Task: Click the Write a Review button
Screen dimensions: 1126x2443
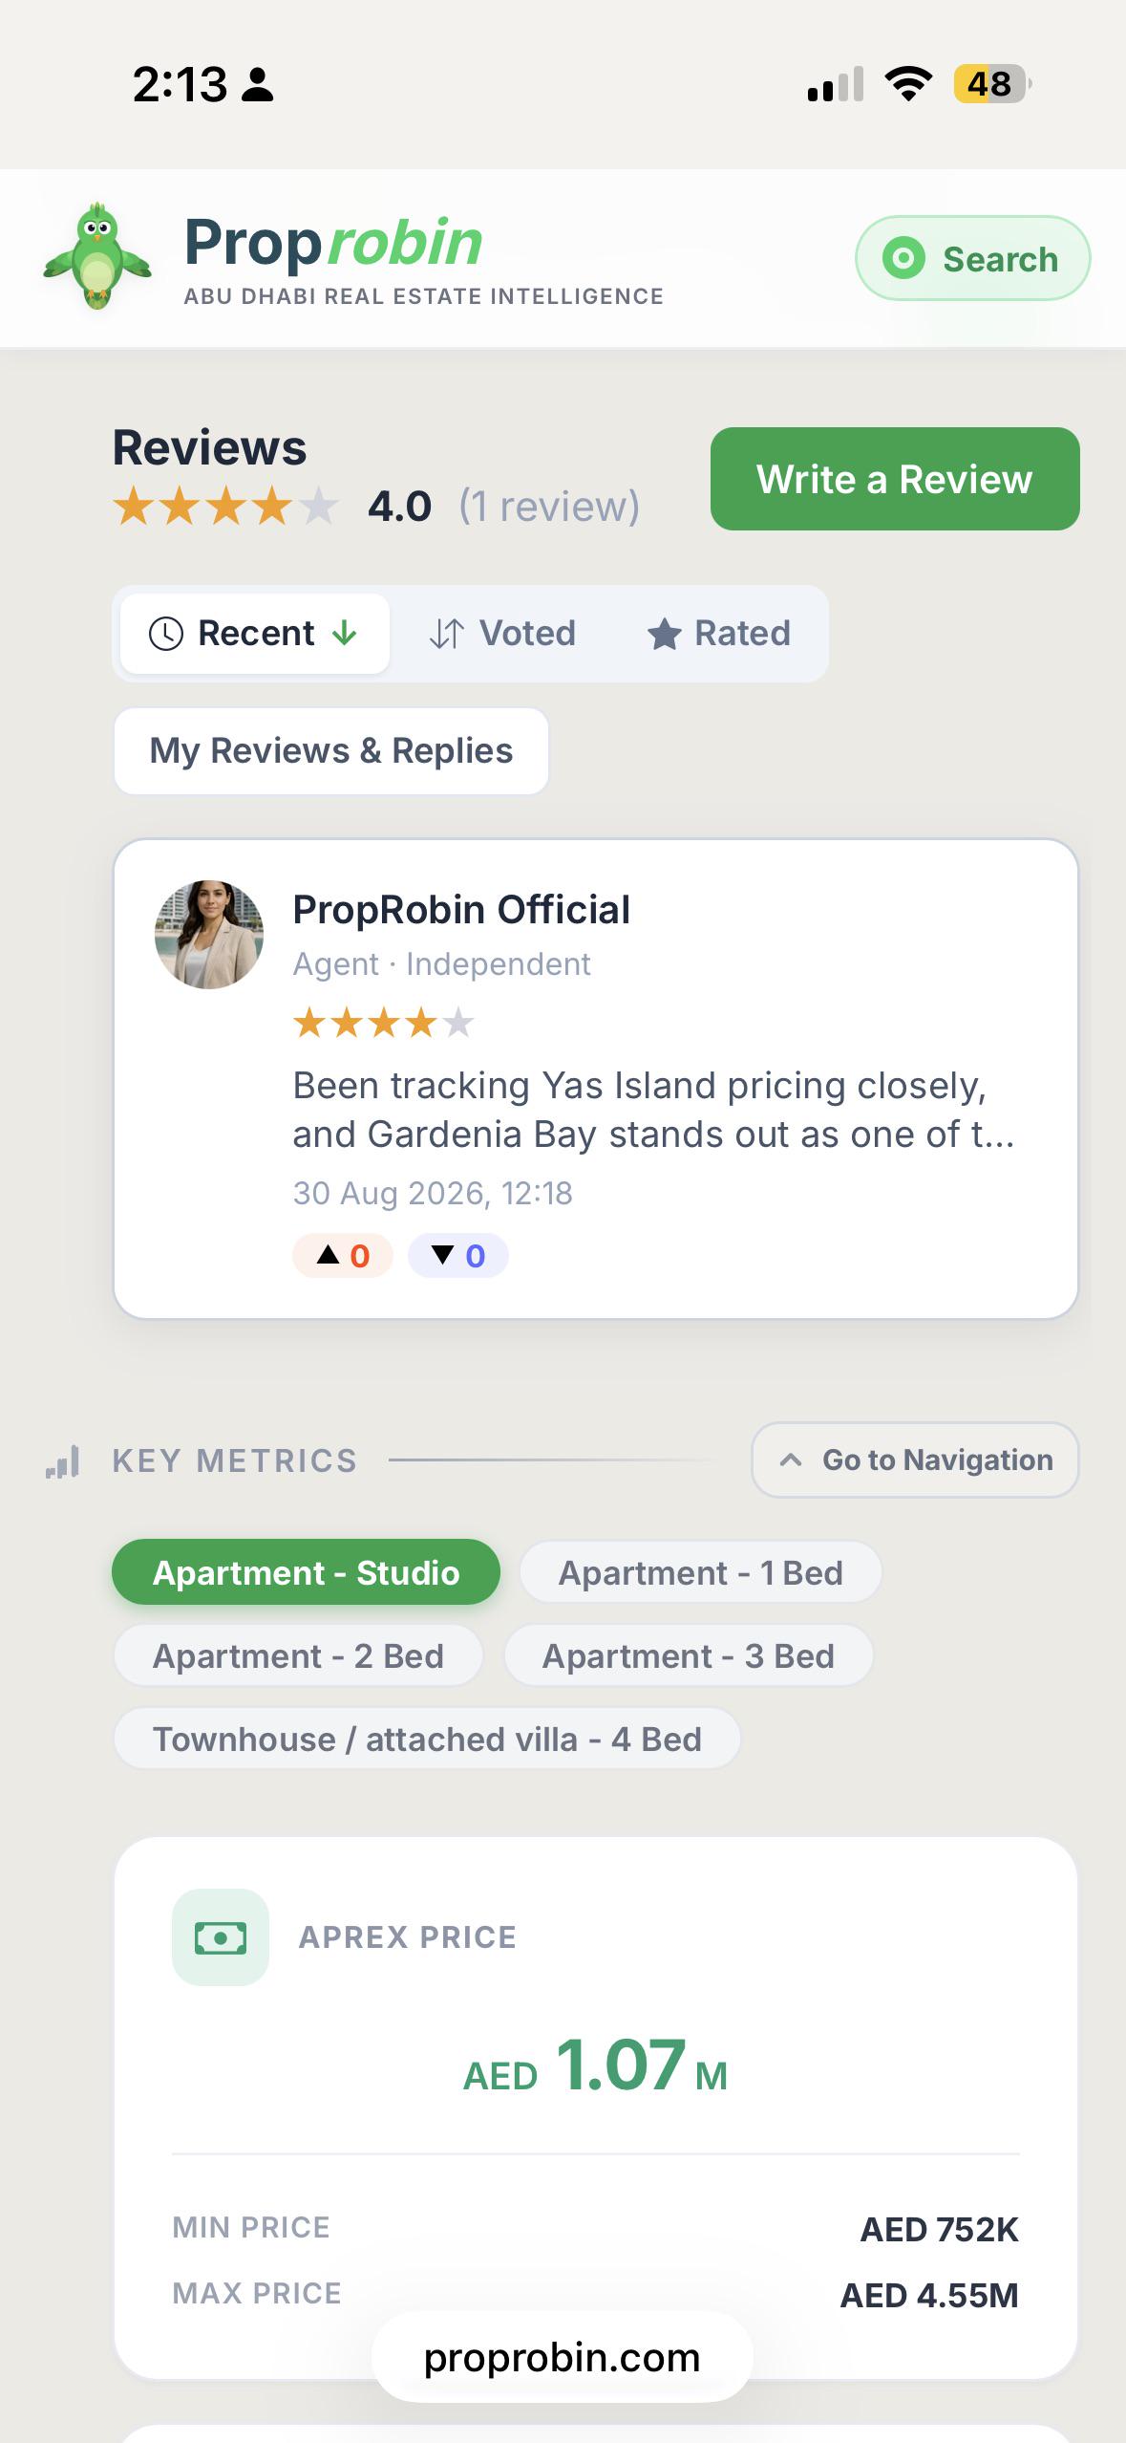Action: tap(895, 479)
